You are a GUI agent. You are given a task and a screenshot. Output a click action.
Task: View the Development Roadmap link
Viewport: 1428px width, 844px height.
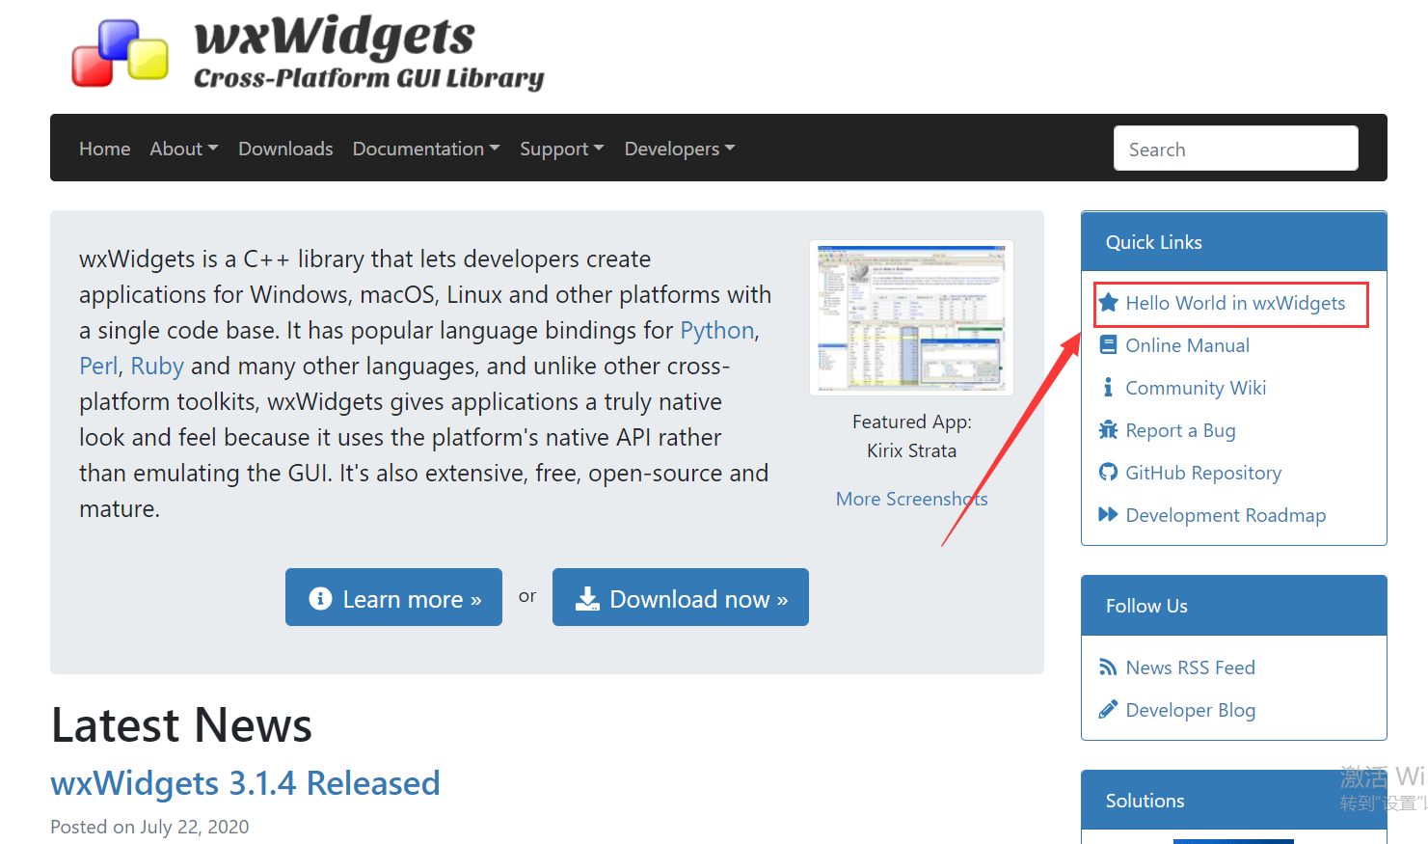pos(1226,515)
